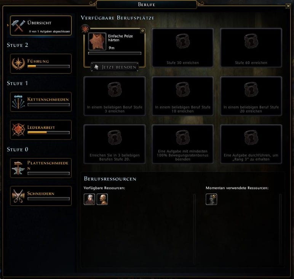The image size is (294, 279).
Task: Click the scrollbar of available resources list
Action: (x=195, y=229)
